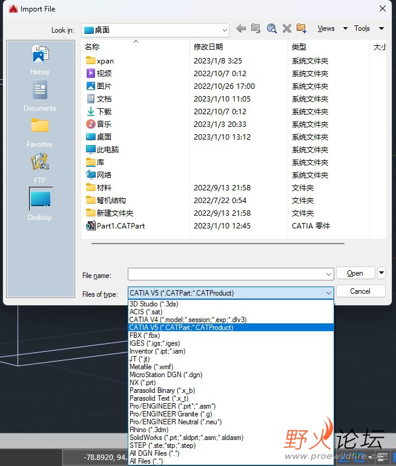Viewport: 396px width, 466px height.
Task: Collapse the Files of type combo box
Action: point(328,293)
